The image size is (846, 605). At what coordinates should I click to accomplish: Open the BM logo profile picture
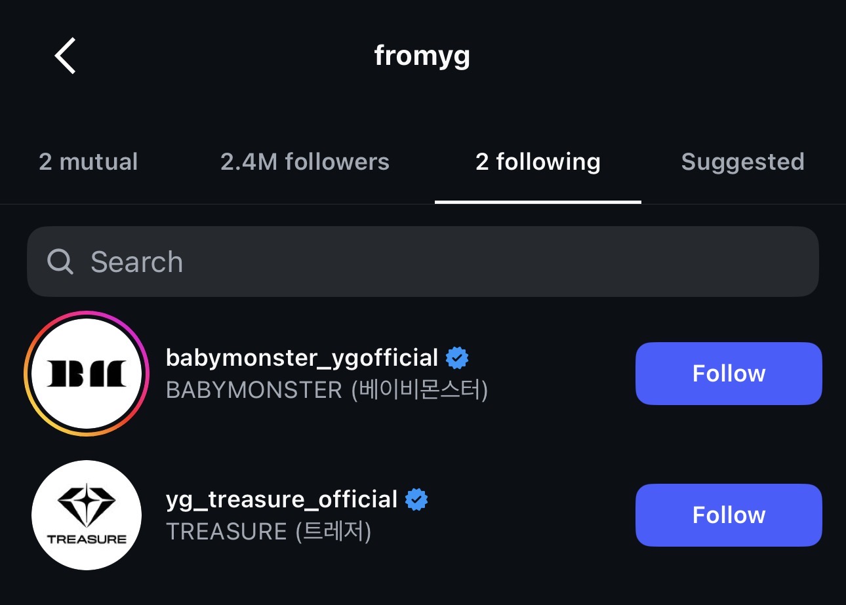pos(87,374)
